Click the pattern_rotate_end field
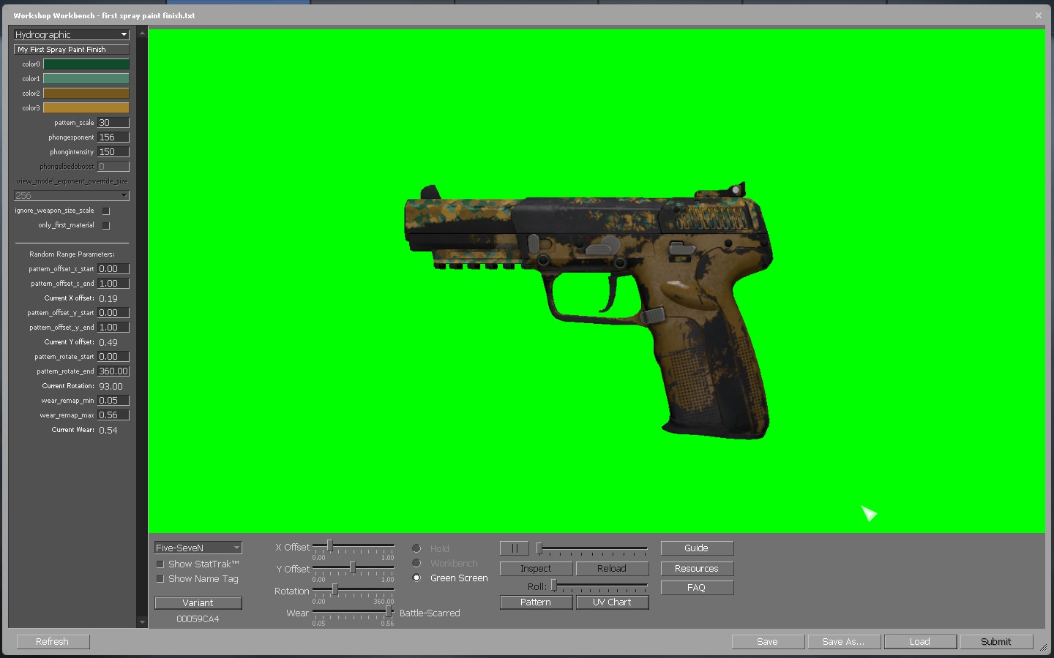 [113, 371]
